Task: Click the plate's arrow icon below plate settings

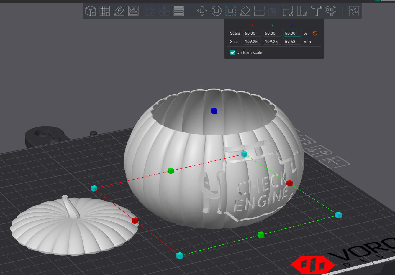Action: coord(334,162)
